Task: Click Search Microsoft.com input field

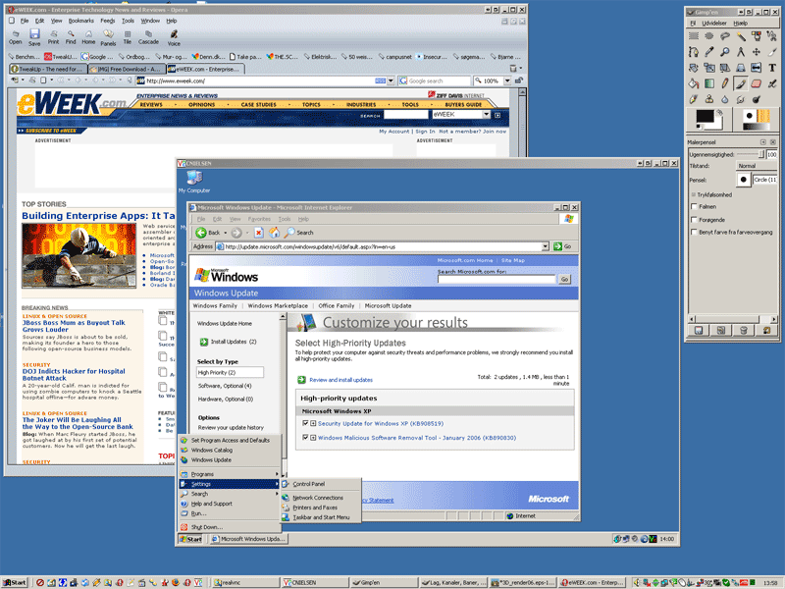Action: [497, 279]
